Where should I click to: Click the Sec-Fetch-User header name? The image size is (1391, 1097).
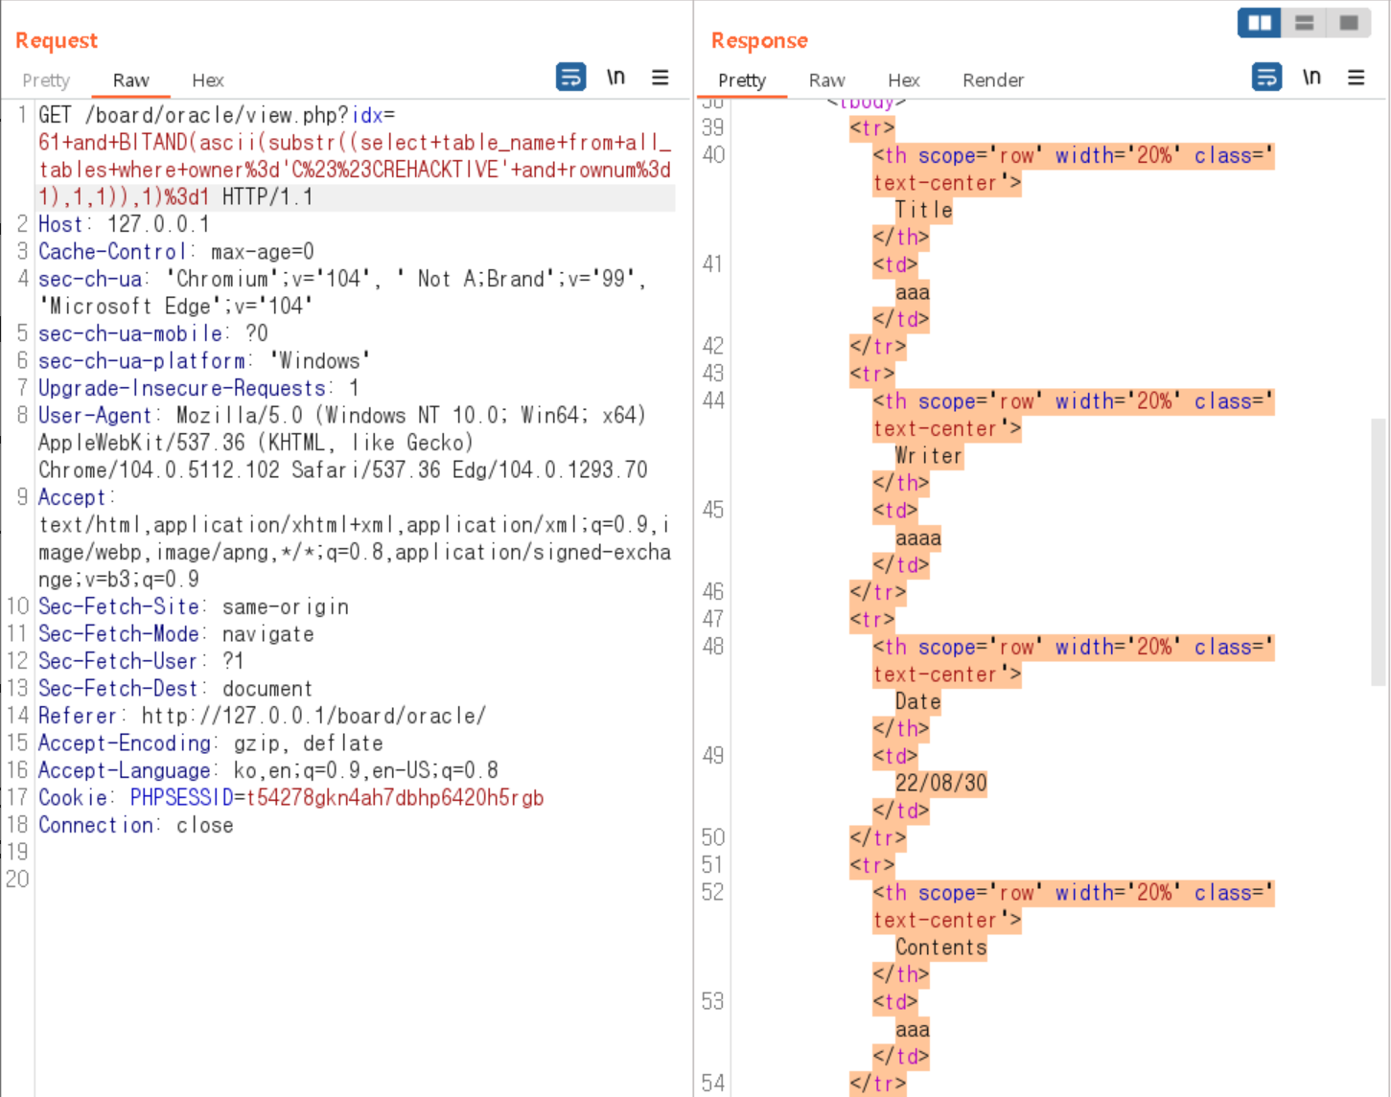point(118,661)
